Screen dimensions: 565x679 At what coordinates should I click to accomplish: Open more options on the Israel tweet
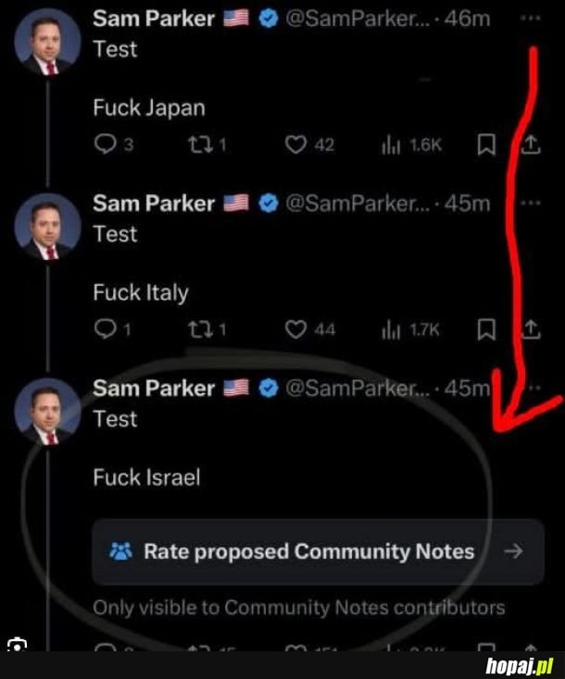pyautogui.click(x=531, y=389)
